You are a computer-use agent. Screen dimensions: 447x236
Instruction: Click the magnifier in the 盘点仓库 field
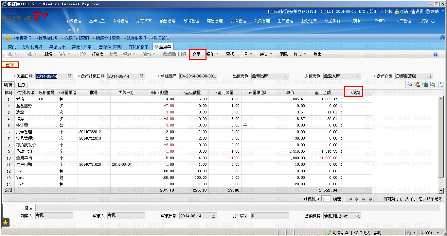click(x=429, y=76)
